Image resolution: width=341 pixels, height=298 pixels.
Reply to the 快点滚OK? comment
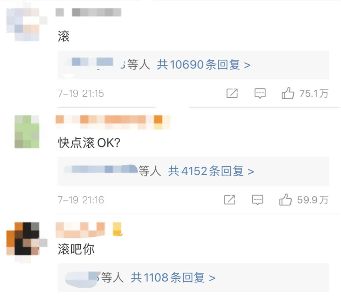pyautogui.click(x=258, y=200)
